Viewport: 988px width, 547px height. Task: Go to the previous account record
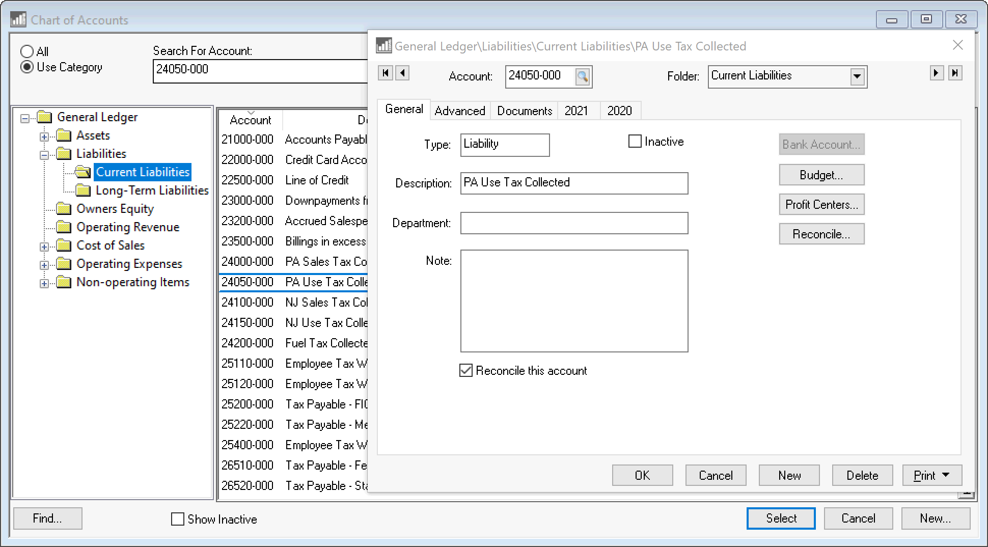[x=402, y=73]
